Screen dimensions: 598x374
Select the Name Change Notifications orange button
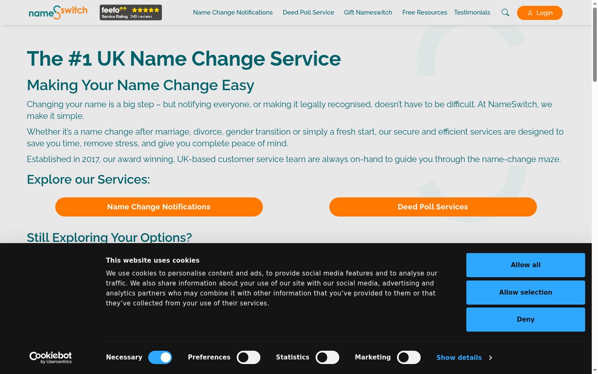click(159, 207)
